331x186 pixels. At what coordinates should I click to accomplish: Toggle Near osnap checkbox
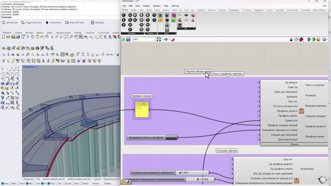(x=10, y=184)
